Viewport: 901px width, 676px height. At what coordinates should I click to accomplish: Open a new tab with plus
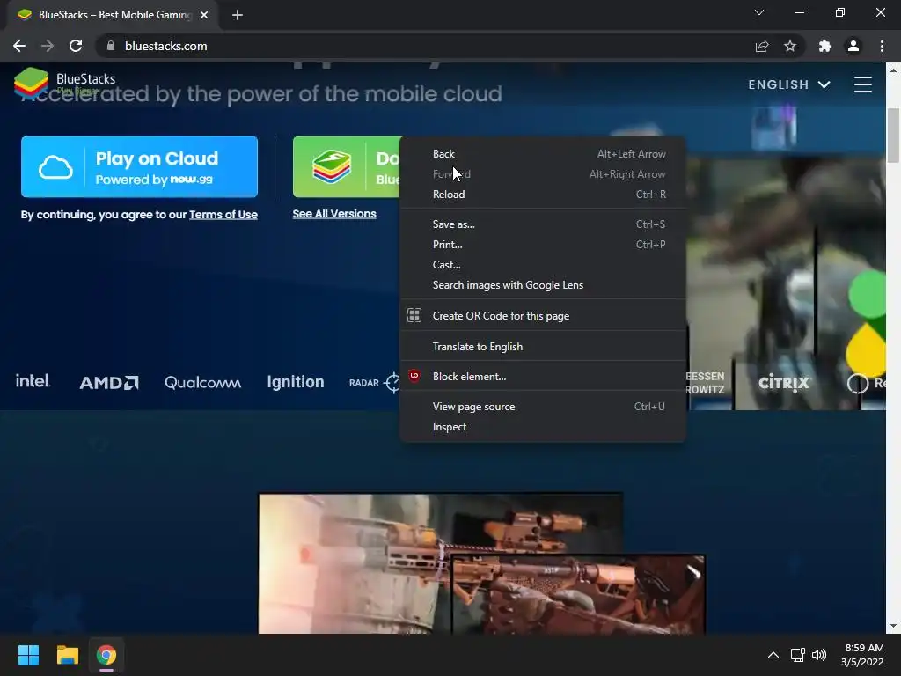pos(238,15)
